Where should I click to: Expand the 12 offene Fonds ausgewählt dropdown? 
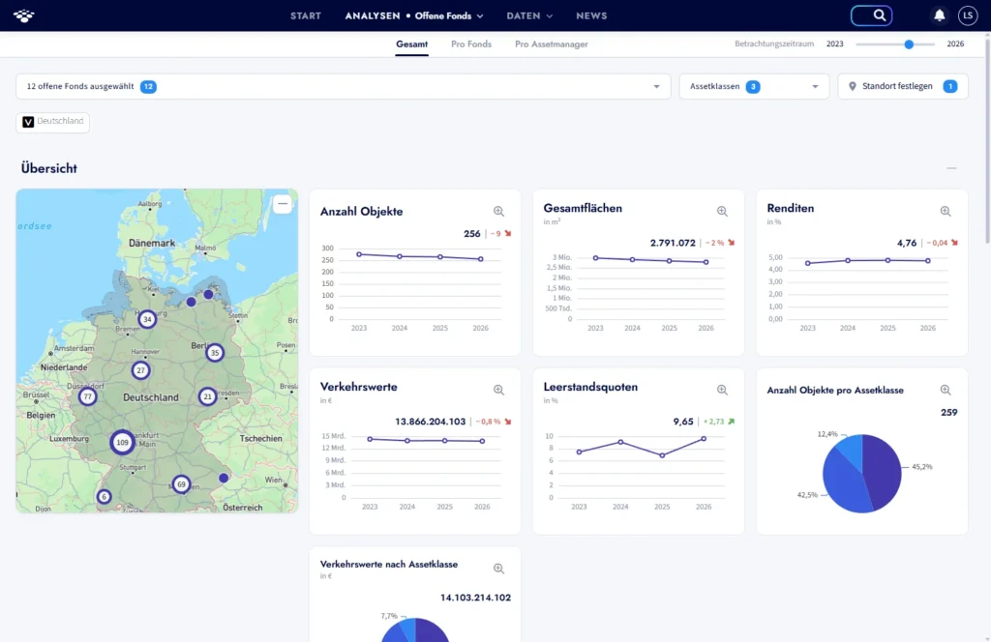tap(344, 86)
